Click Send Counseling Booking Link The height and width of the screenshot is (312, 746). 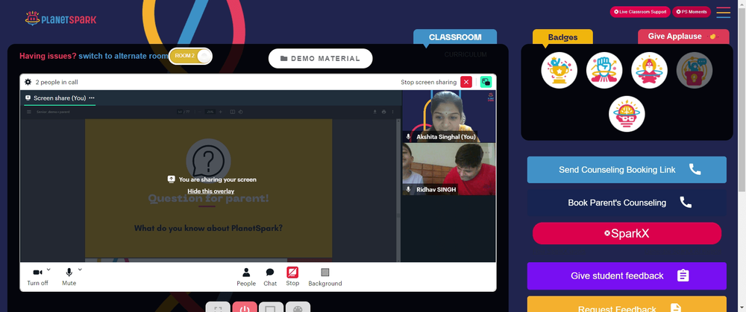627,170
